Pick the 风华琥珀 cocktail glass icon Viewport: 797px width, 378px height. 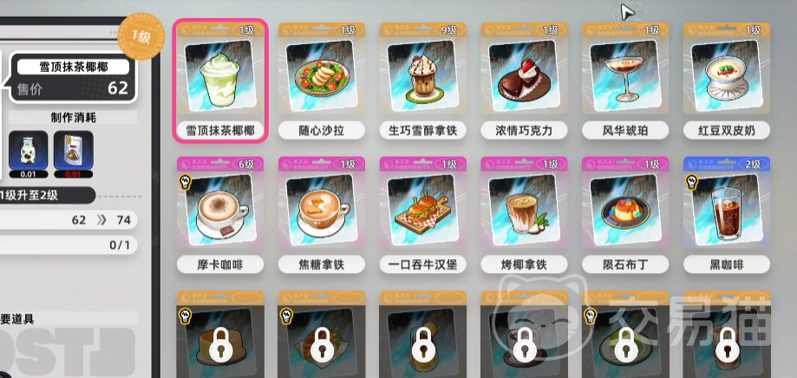point(625,75)
